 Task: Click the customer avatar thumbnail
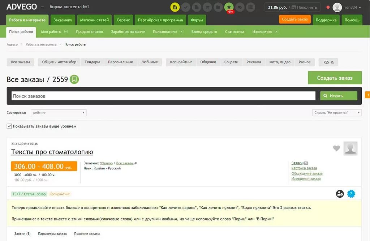click(350, 148)
